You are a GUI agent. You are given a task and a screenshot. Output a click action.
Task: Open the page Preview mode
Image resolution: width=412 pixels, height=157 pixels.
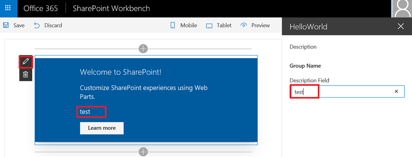pos(255,25)
